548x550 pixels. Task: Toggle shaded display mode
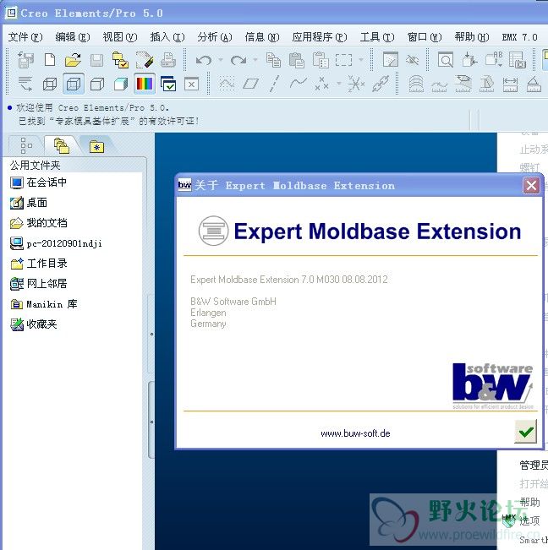121,84
